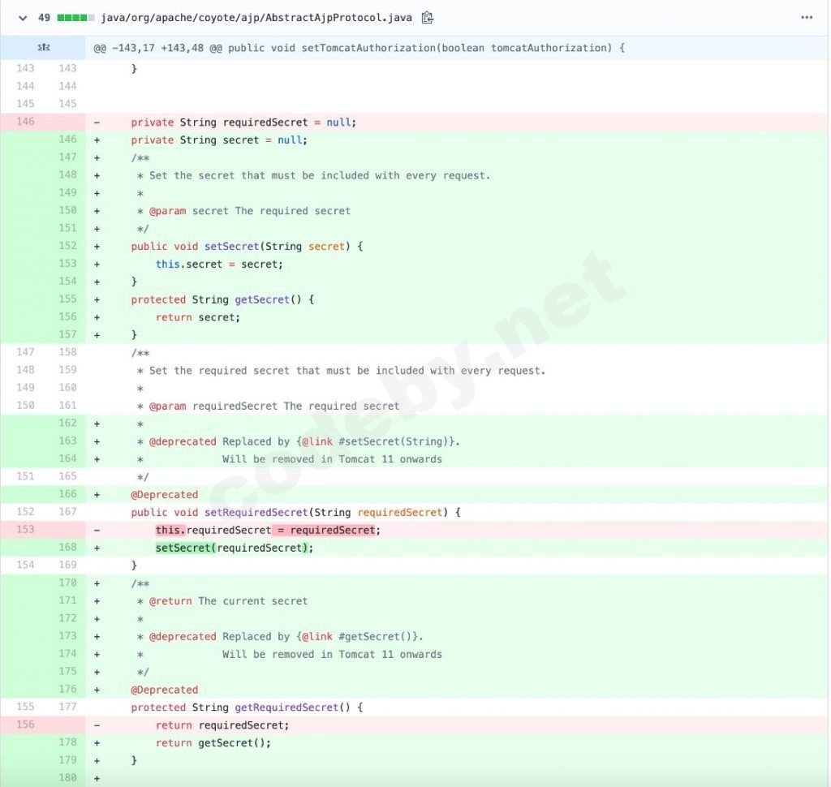Screen dimensions: 831x787
Task: Click line 'return secret;'
Action: click(198, 317)
